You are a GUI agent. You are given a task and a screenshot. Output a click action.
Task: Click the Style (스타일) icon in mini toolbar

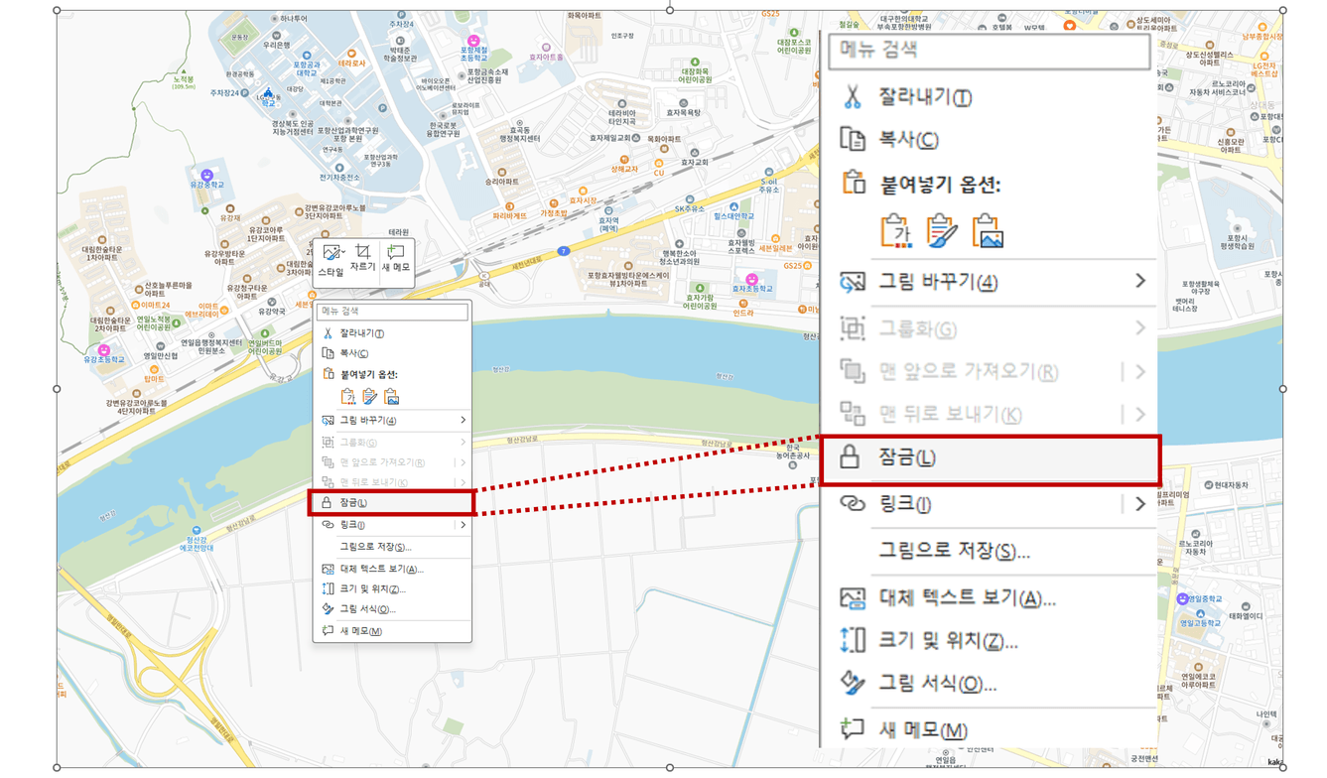[x=331, y=253]
